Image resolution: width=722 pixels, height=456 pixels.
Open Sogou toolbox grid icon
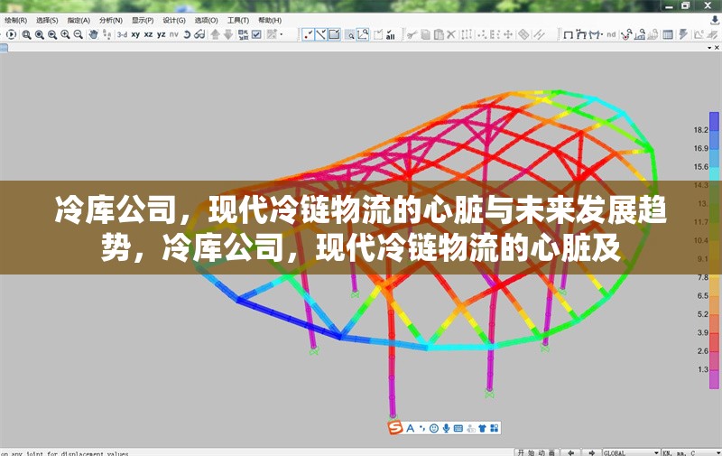tap(494, 428)
